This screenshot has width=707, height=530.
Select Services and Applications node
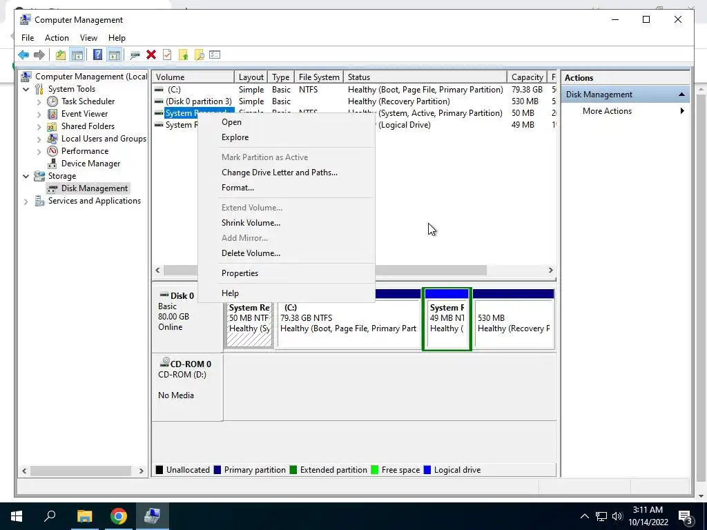pyautogui.click(x=94, y=201)
